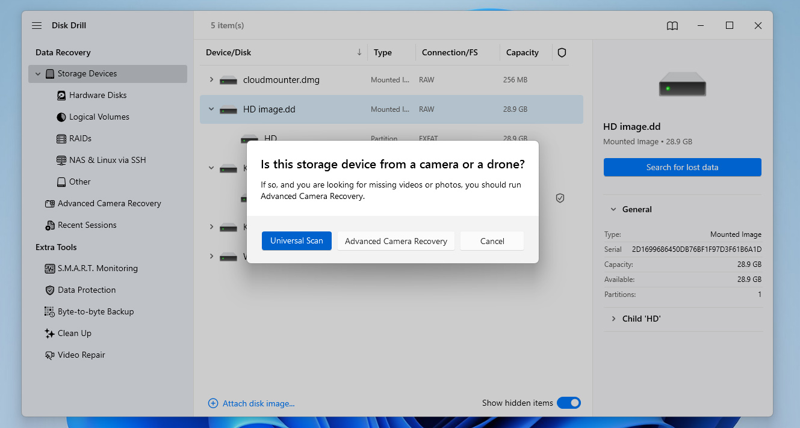Click Search for lost data

tap(683, 167)
